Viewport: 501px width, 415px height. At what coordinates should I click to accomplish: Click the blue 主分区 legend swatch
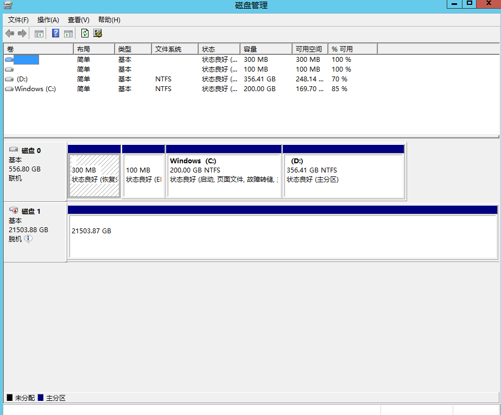[41, 398]
